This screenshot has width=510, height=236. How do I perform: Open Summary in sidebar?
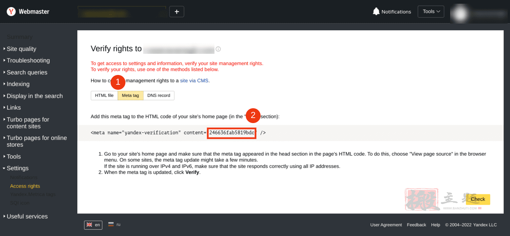point(19,37)
